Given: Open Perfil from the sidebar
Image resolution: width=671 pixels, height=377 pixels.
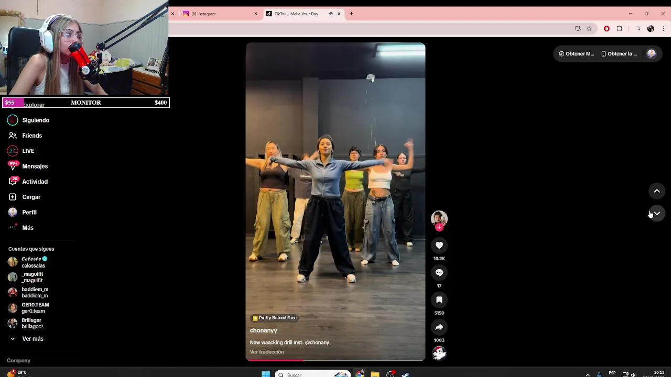Looking at the screenshot, I should click(x=23, y=212).
